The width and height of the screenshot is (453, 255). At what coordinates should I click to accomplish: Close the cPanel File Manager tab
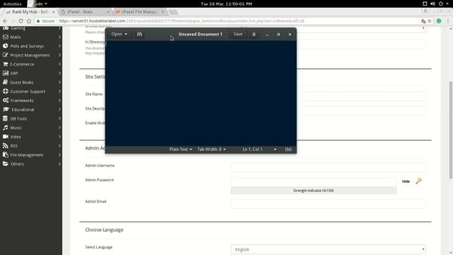(162, 12)
